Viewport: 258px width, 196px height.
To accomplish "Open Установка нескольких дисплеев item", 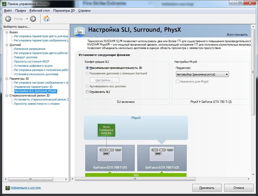I will (36, 74).
